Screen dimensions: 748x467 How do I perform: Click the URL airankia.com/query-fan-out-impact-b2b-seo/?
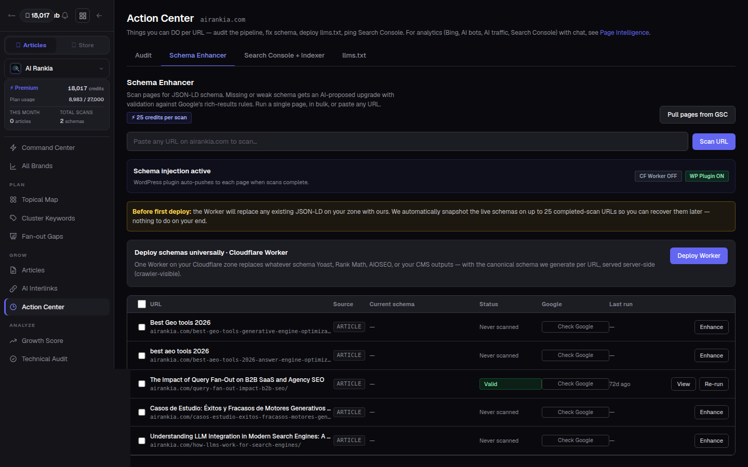pyautogui.click(x=219, y=389)
